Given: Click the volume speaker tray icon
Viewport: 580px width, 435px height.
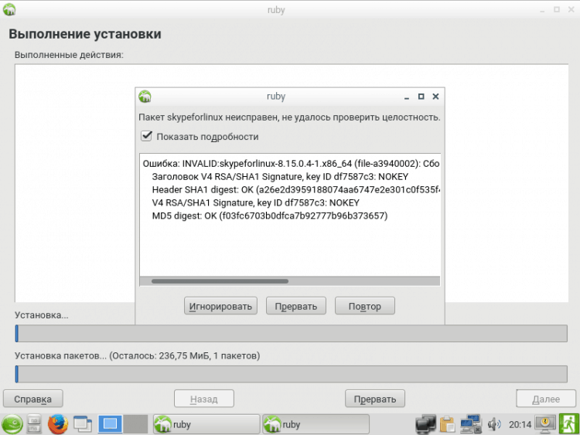Looking at the screenshot, I should tap(493, 424).
